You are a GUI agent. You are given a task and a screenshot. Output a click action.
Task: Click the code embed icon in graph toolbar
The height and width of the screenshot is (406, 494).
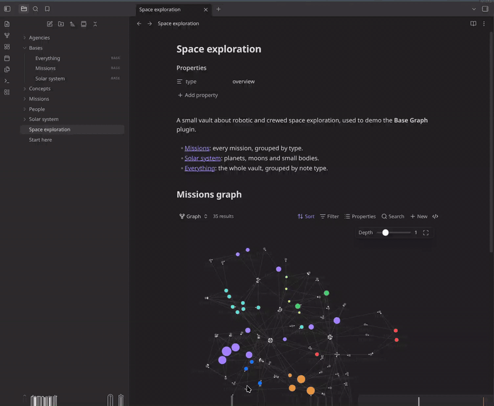435,216
